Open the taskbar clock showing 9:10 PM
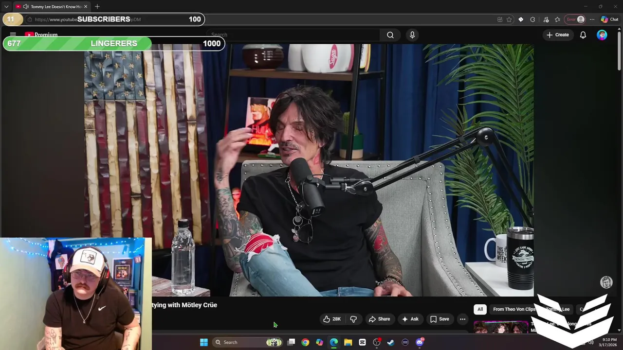 609,342
